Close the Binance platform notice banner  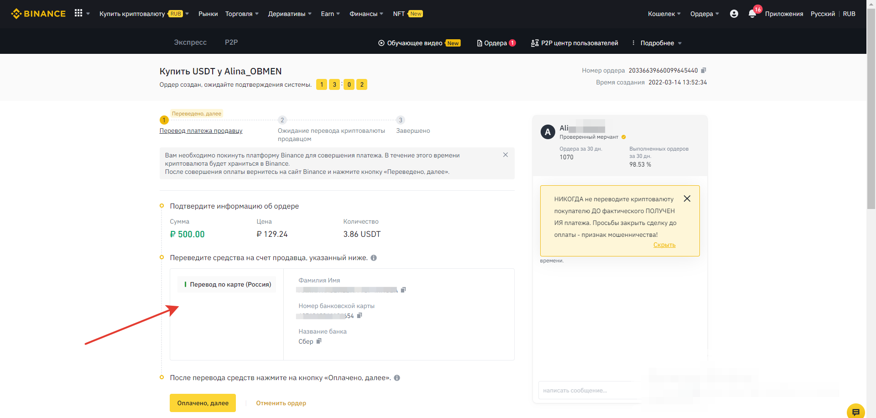pyautogui.click(x=506, y=155)
